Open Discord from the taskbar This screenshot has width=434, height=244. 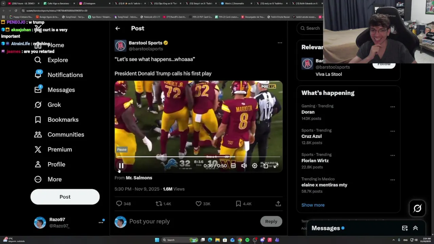[x=262, y=240]
